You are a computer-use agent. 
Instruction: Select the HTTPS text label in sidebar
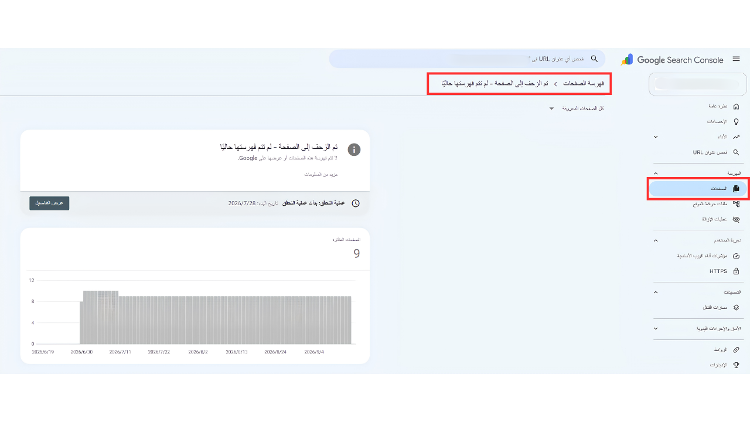tap(718, 271)
